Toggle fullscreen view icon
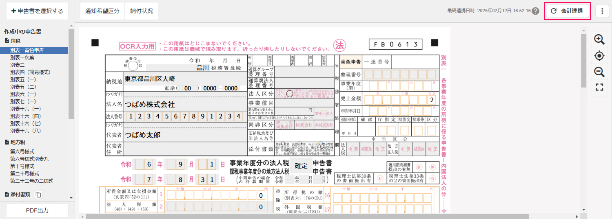Viewport: 612px width, 219px height. tap(599, 87)
